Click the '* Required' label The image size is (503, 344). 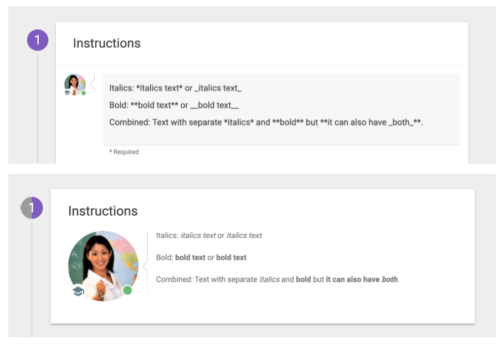[x=124, y=152]
